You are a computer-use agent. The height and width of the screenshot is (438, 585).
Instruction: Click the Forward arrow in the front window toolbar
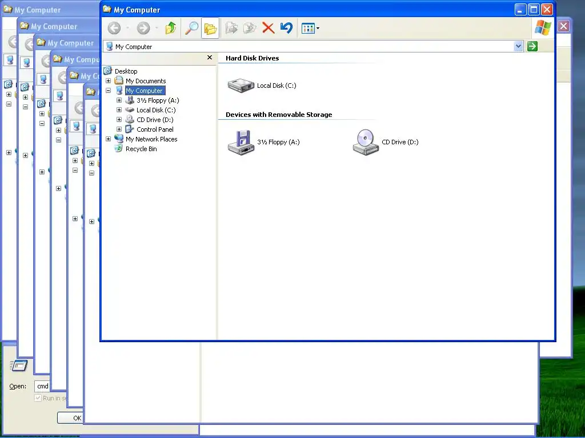tap(143, 28)
